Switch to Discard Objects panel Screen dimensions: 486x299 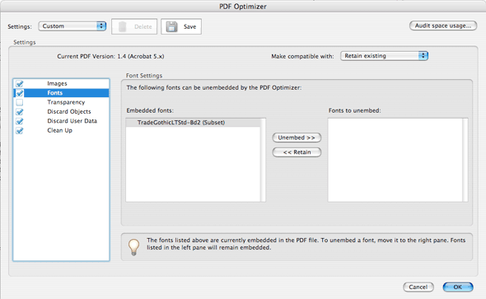(69, 111)
